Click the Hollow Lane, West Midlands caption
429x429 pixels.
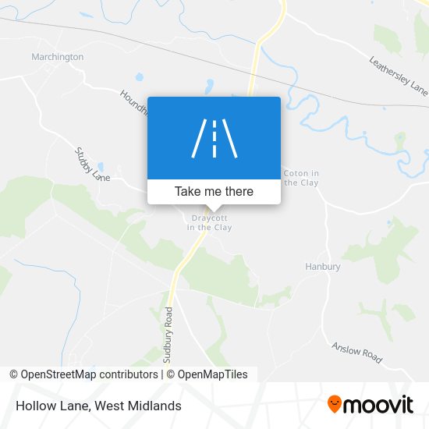pyautogui.click(x=98, y=406)
